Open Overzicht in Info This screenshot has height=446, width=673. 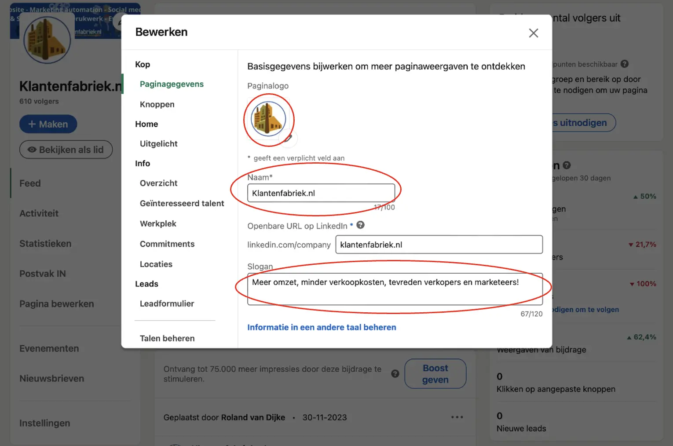tap(158, 183)
